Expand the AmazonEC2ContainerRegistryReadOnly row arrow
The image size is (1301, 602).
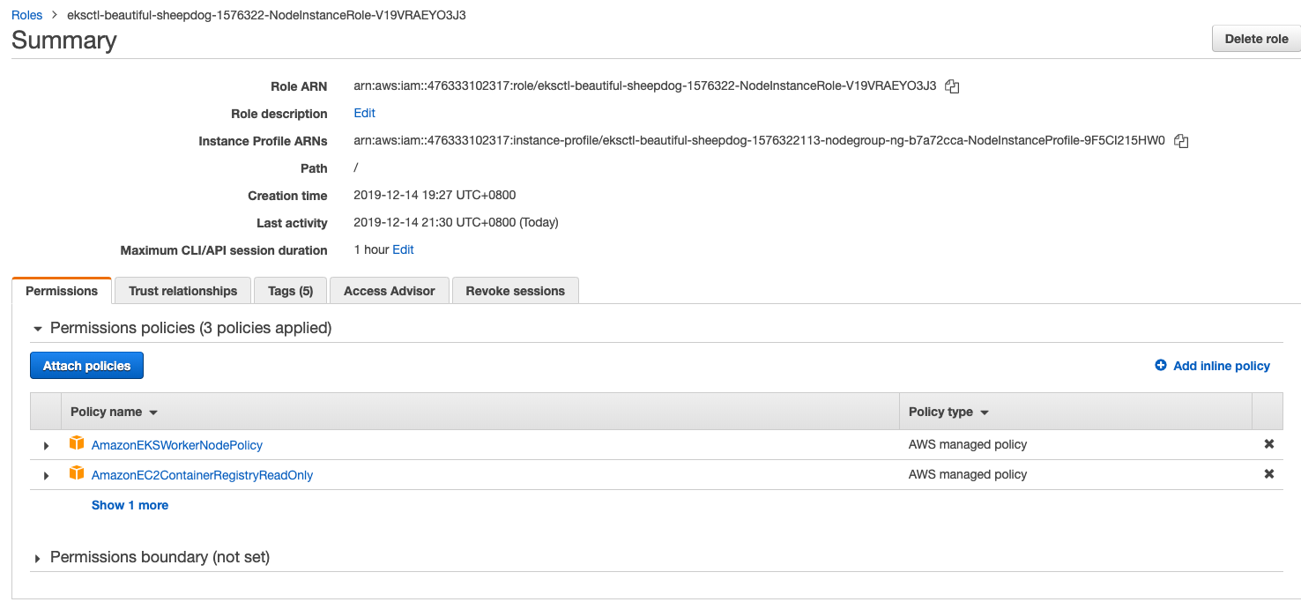46,476
